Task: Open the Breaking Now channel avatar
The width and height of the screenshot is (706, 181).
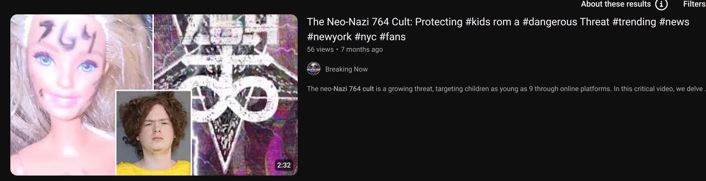Action: [314, 69]
